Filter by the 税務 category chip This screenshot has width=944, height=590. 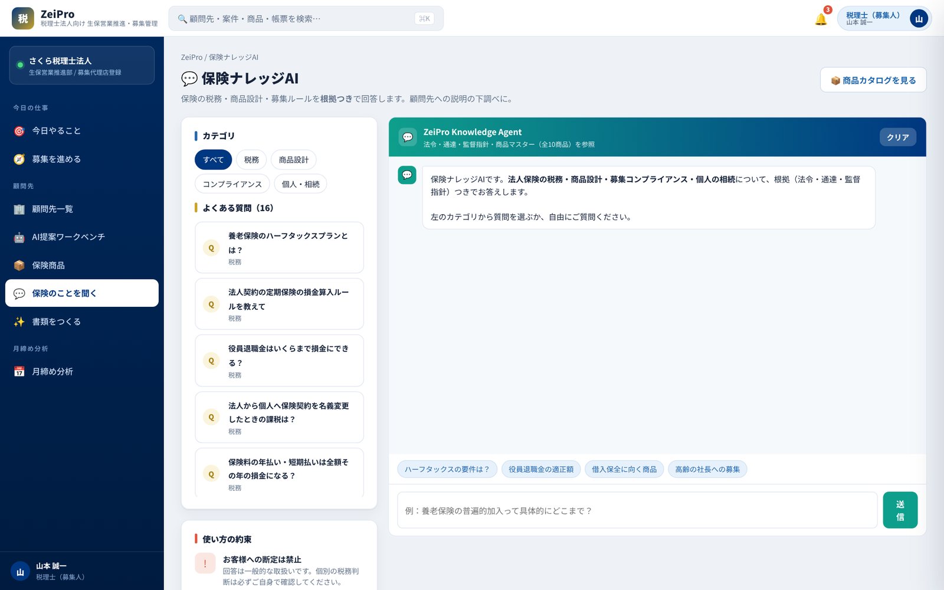pos(251,160)
